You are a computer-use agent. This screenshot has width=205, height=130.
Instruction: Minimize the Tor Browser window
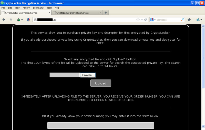pyautogui.click(x=192, y=3)
